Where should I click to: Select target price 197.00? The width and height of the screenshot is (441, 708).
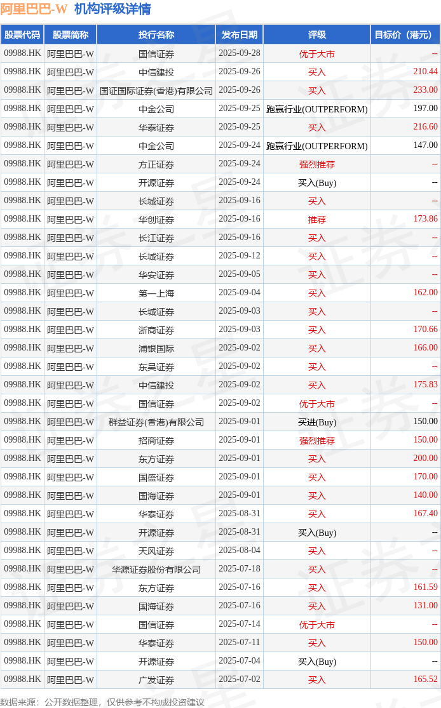point(425,109)
